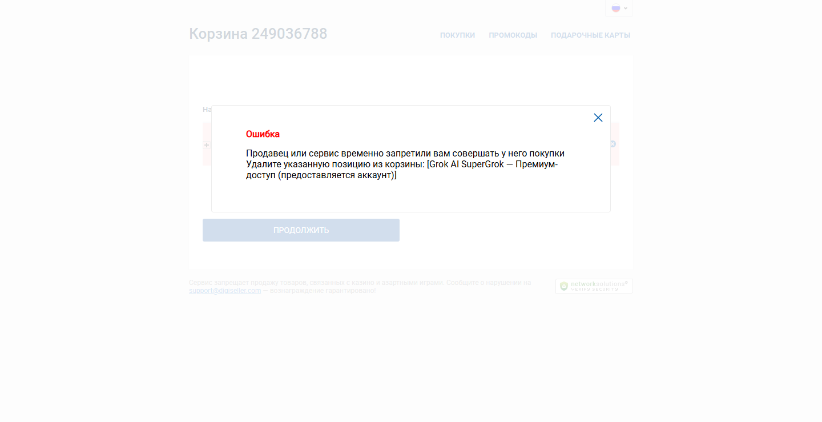The height and width of the screenshot is (422, 822).
Task: Open the Russian flag language selector
Action: (619, 8)
